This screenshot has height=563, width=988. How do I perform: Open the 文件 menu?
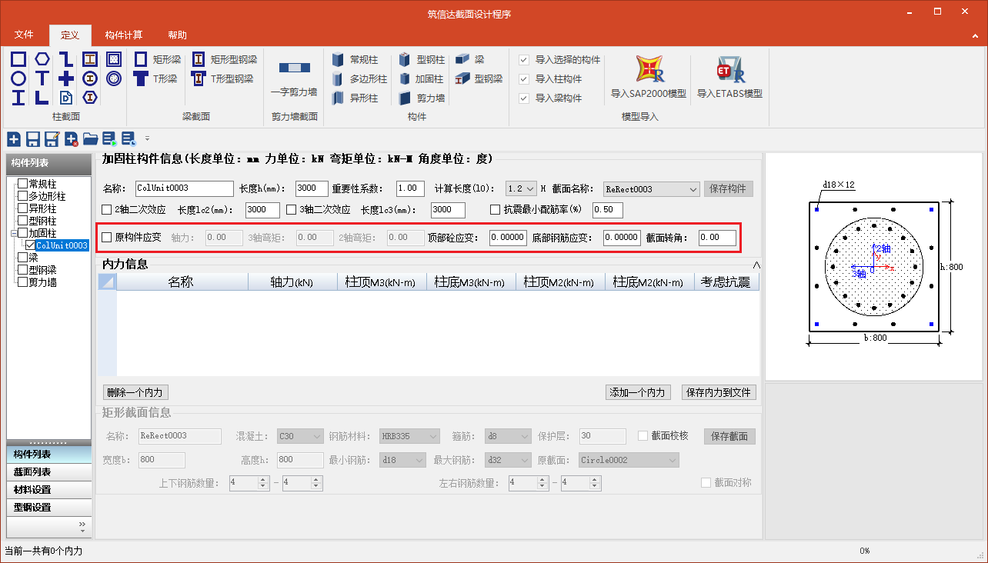[25, 35]
